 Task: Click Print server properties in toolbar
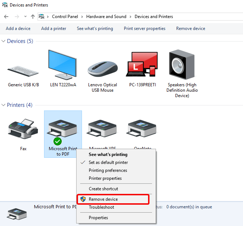pyautogui.click(x=144, y=29)
